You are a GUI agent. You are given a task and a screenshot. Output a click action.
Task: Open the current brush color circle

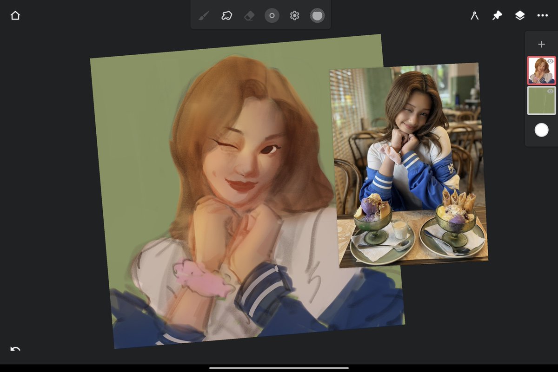click(x=317, y=16)
